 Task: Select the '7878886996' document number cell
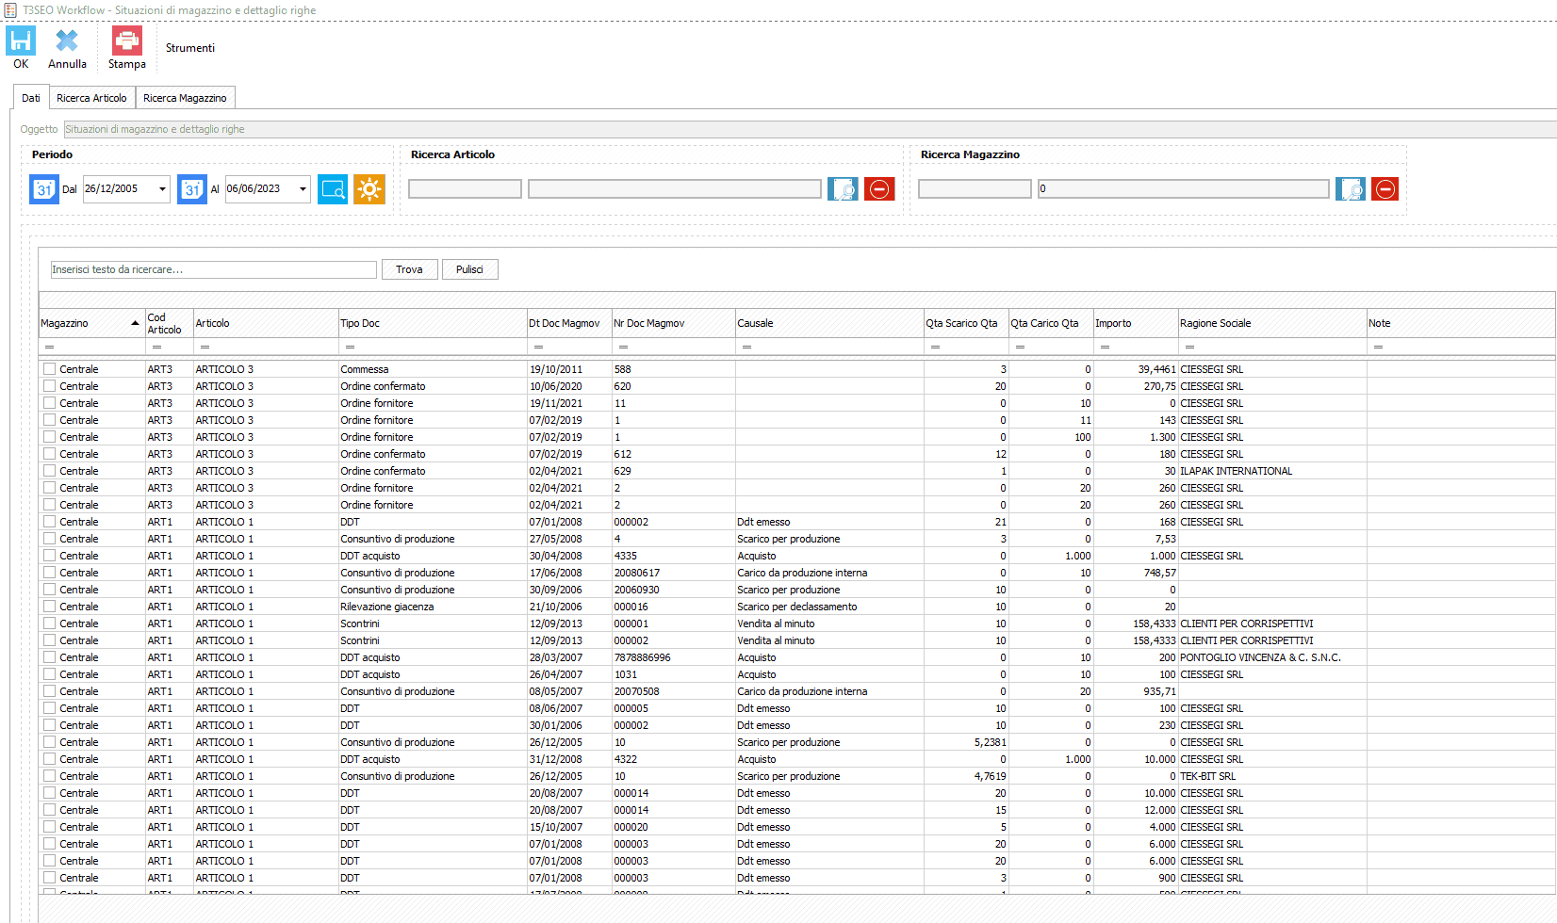[x=673, y=657]
